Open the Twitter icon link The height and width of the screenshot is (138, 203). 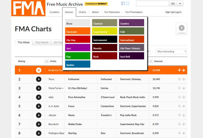pyautogui.click(x=127, y=3)
